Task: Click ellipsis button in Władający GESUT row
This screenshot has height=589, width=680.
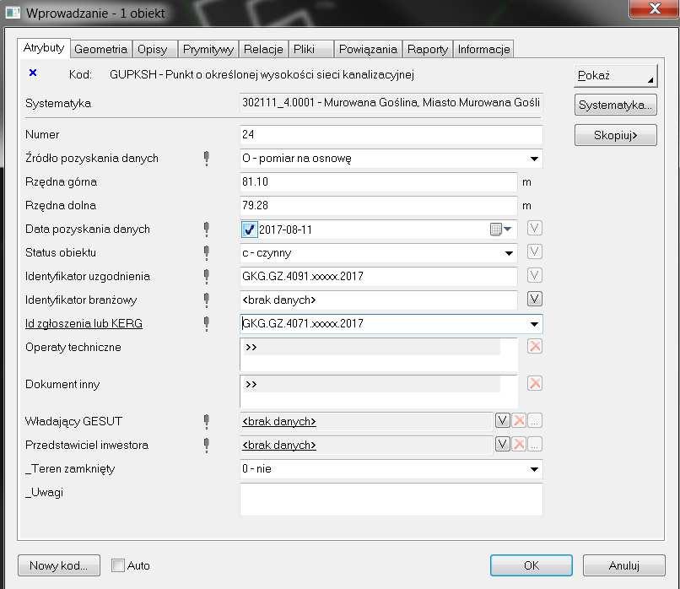Action: click(535, 420)
